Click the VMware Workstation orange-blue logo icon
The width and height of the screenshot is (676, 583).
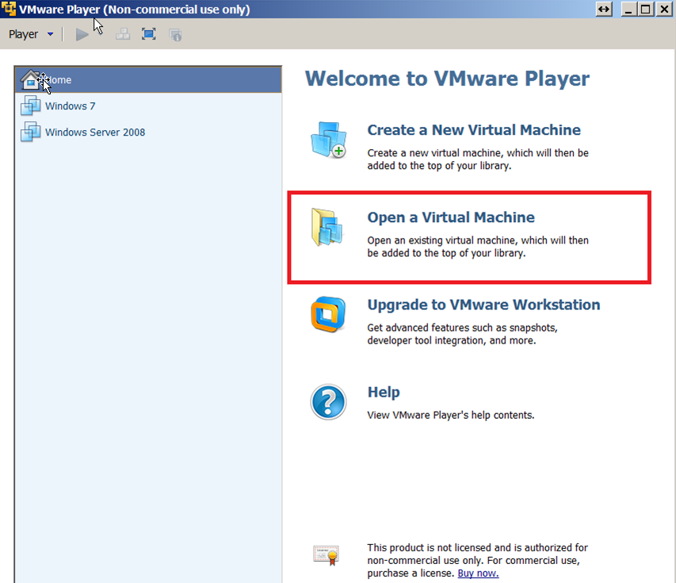coord(328,315)
